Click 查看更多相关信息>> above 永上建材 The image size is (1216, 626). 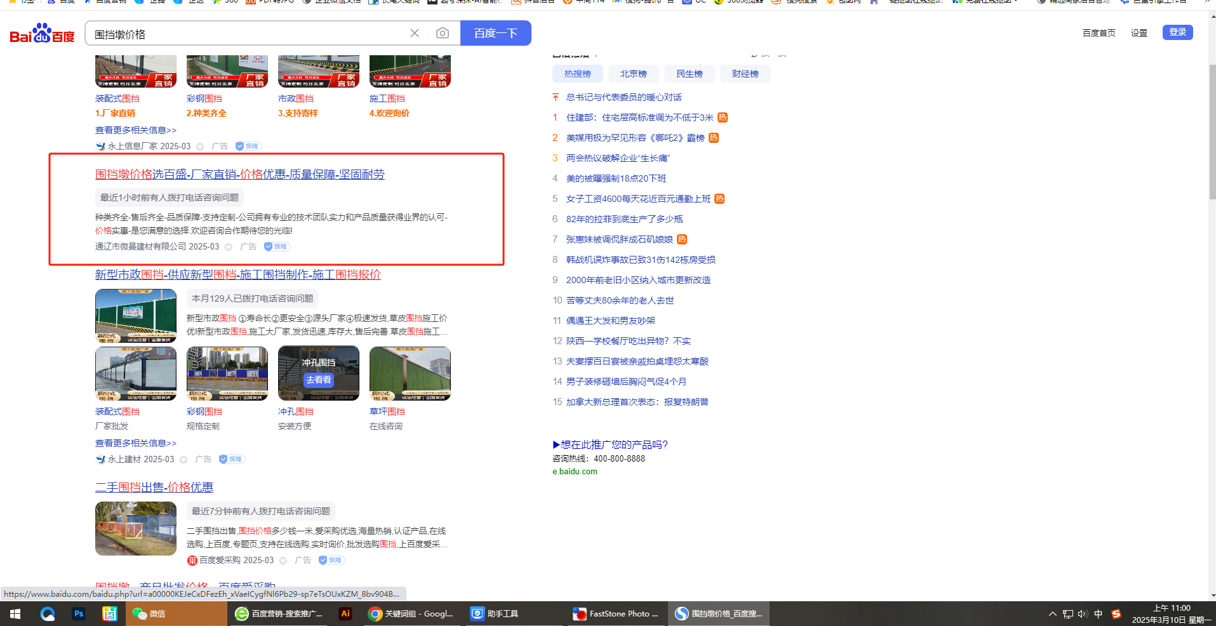(x=136, y=443)
